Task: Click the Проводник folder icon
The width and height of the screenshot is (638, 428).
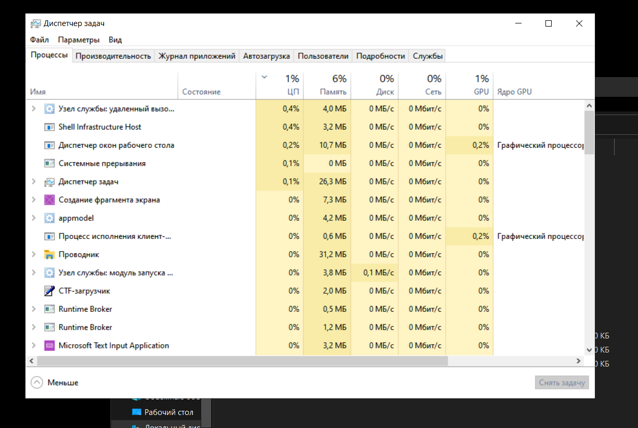Action: (49, 255)
